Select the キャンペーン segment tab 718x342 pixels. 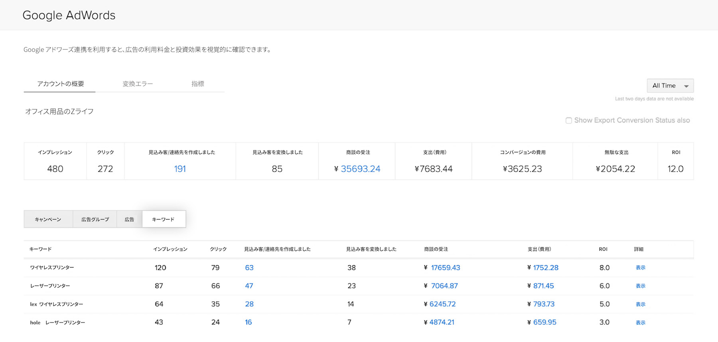(48, 219)
